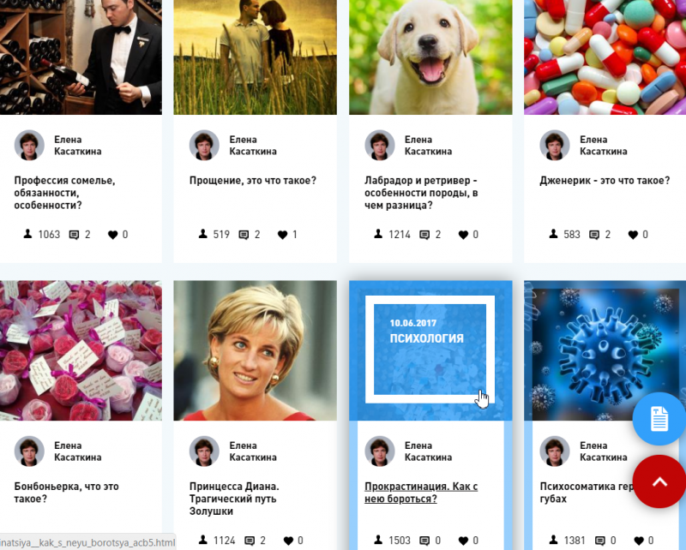
Task: Open link Прокрастинация. Как с нею бороться?
Action: (421, 493)
